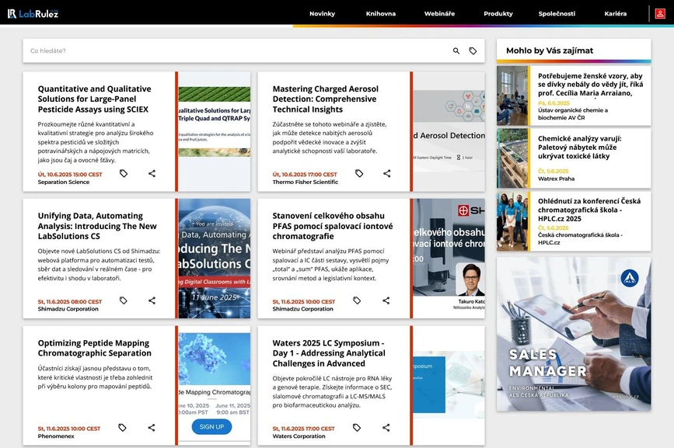
Task: Open 'Waters 2025 LC Symposium - Day 1' title
Action: click(x=329, y=353)
